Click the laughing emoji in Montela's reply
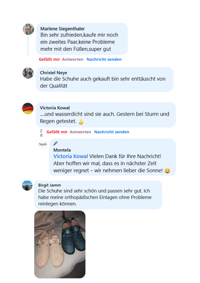200x283 pixels. [x=167, y=171]
